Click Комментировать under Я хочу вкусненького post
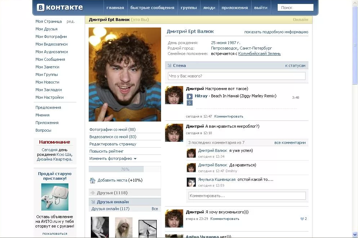Screen dimensions: 358x238 pyautogui.click(x=225, y=219)
